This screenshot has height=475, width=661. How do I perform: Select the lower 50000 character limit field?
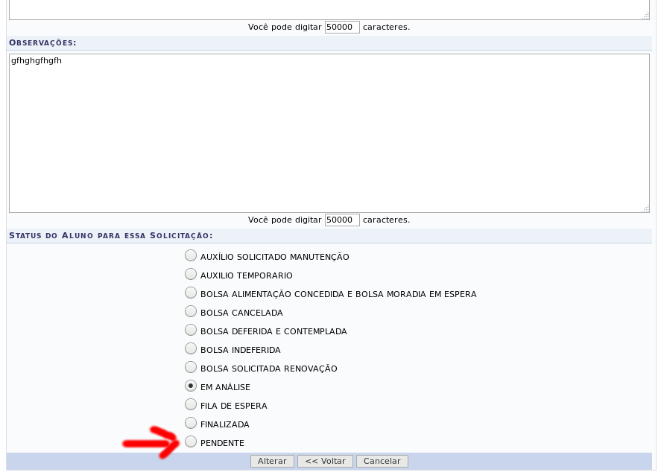click(x=341, y=220)
